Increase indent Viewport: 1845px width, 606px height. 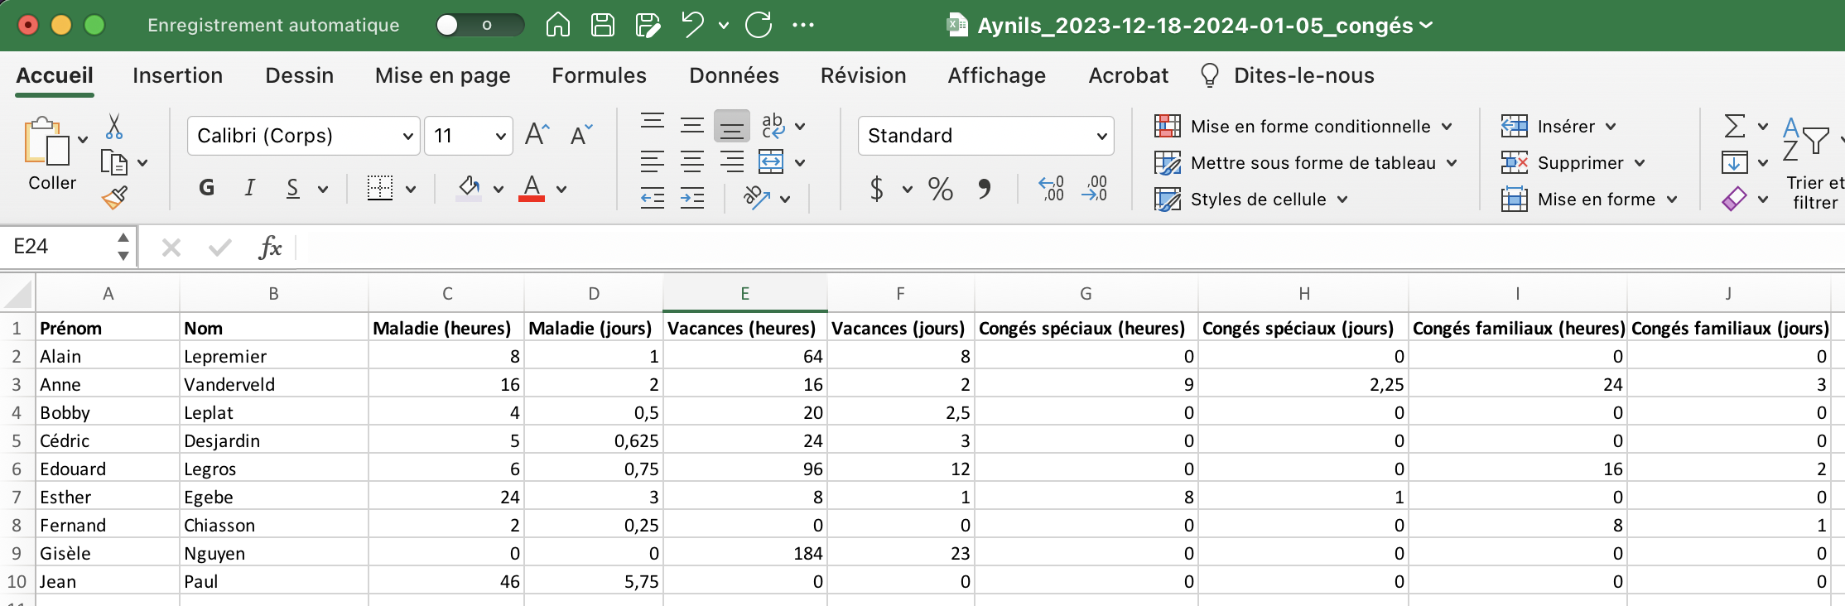pyautogui.click(x=692, y=198)
